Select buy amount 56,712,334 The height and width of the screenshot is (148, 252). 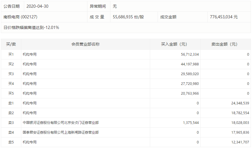tap(190, 54)
